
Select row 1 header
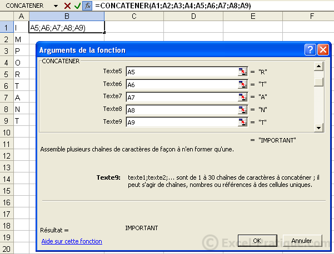pyautogui.click(x=7, y=28)
